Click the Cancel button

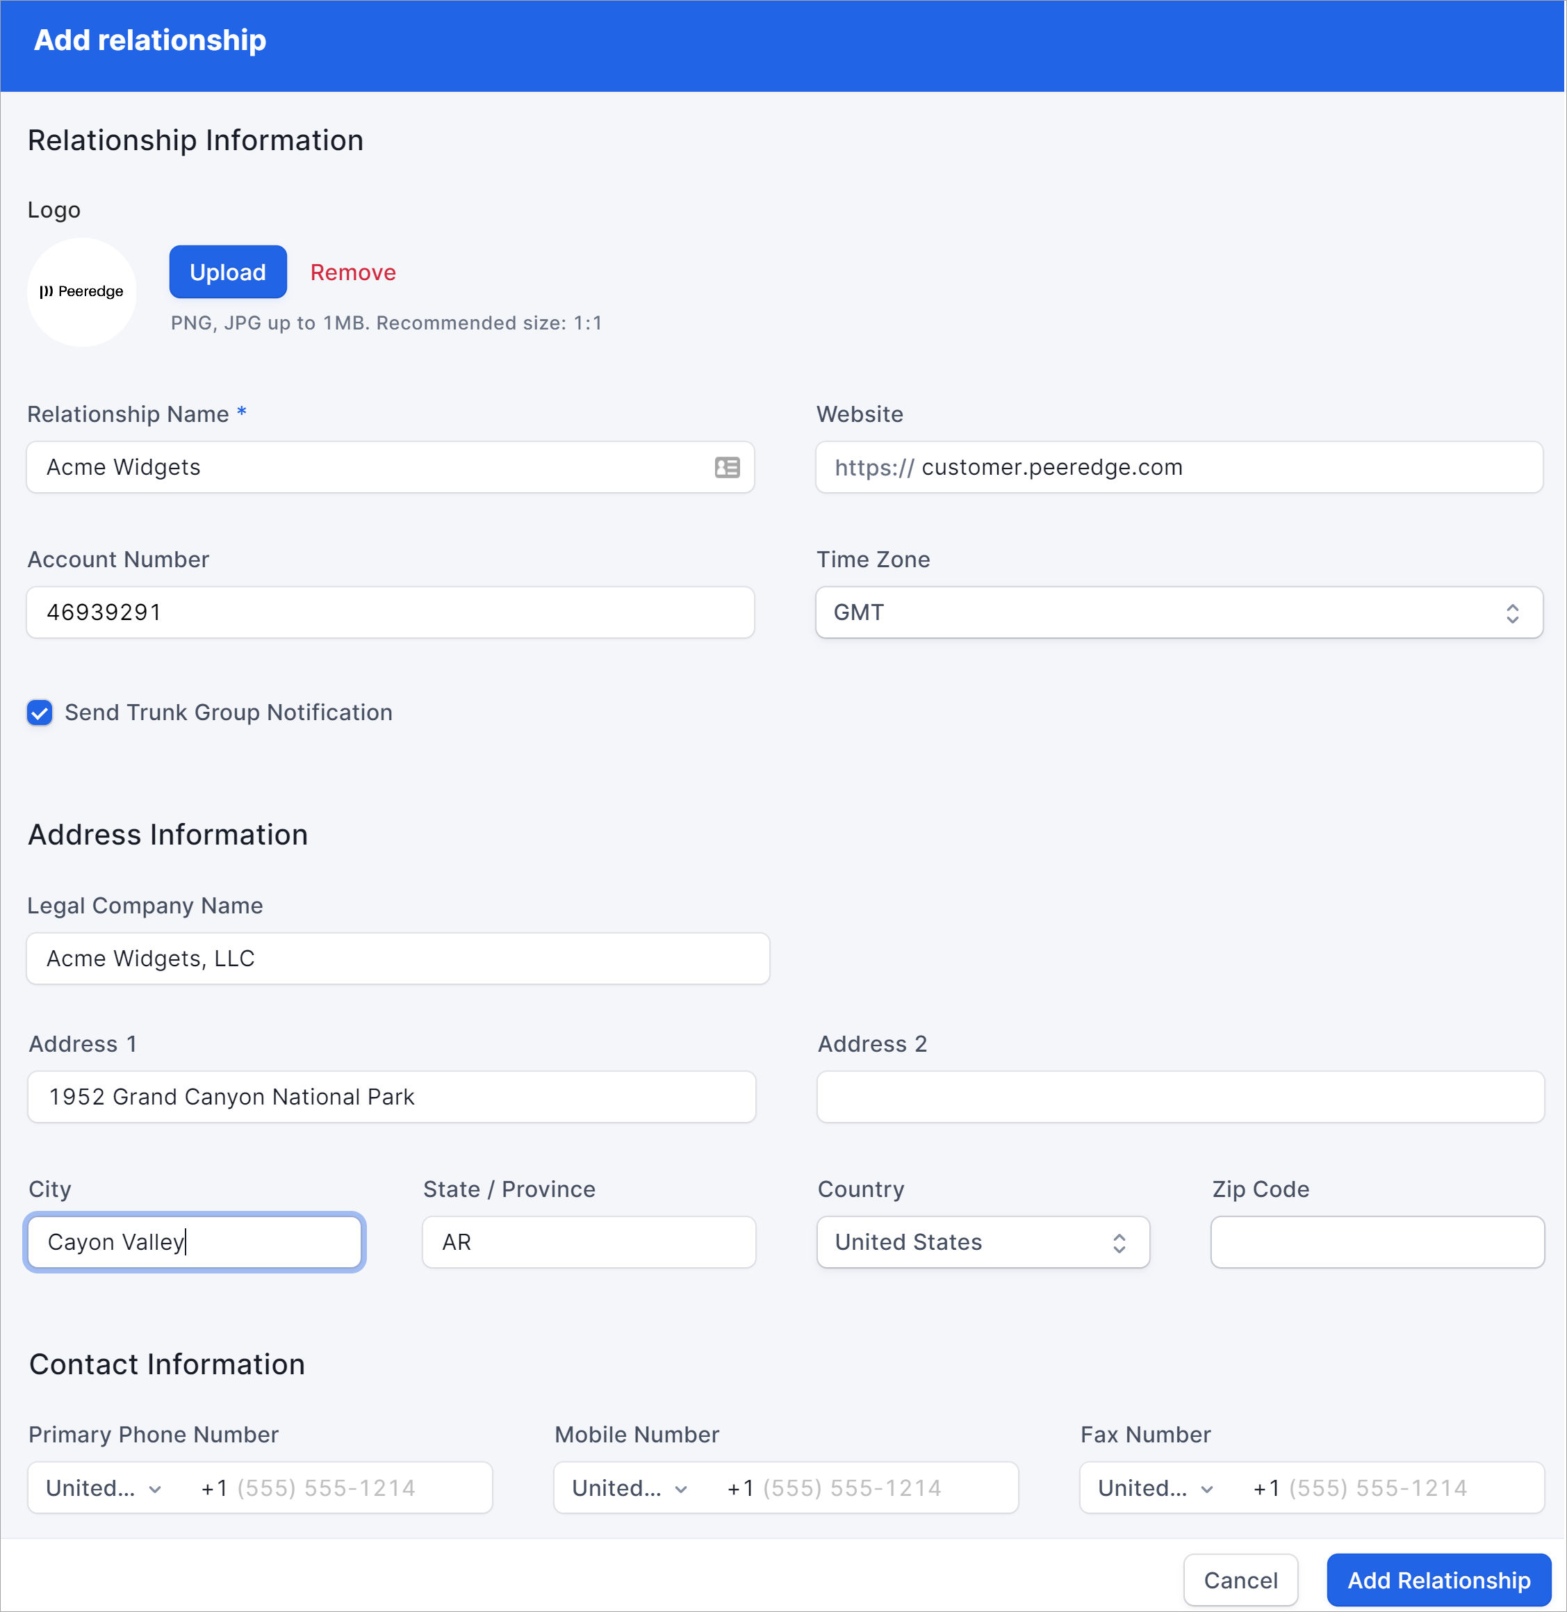click(1240, 1580)
